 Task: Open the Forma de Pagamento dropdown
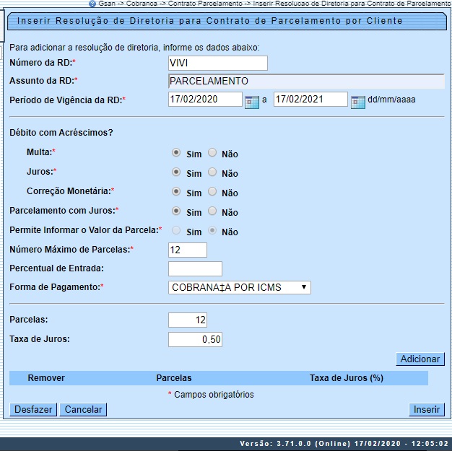pos(240,287)
